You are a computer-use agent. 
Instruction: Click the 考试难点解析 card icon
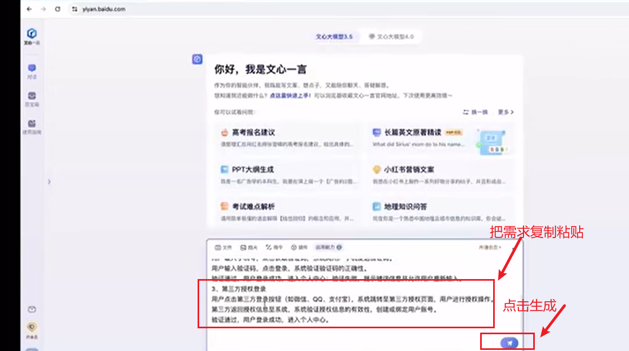(x=224, y=207)
